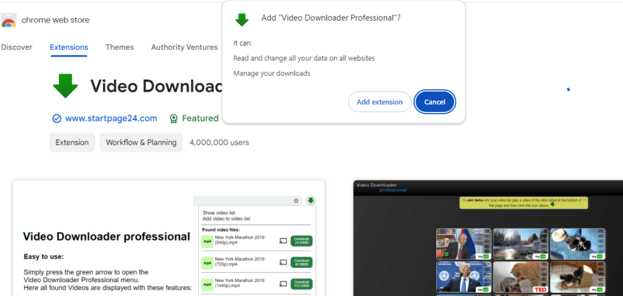The width and height of the screenshot is (623, 296).
Task: Click the video thumbnail of man at desk
Action: point(464,244)
